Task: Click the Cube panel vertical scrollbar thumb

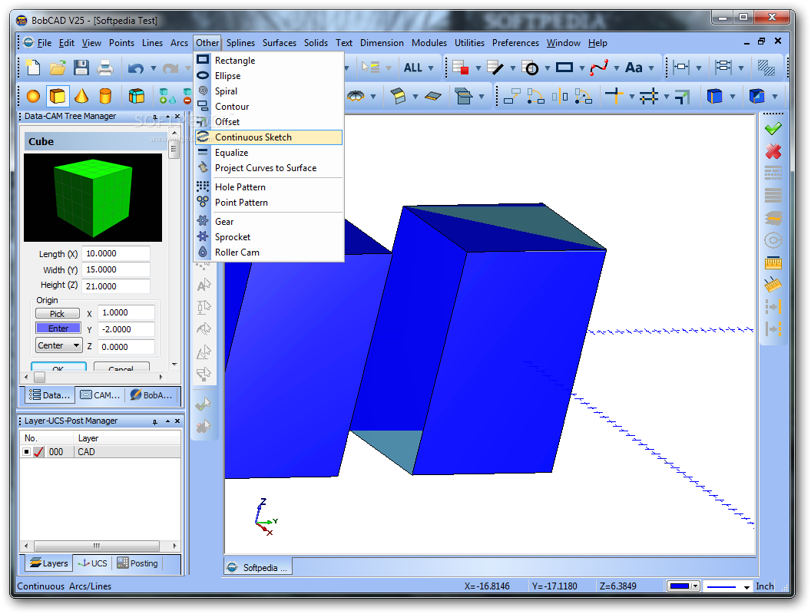Action: tap(174, 150)
